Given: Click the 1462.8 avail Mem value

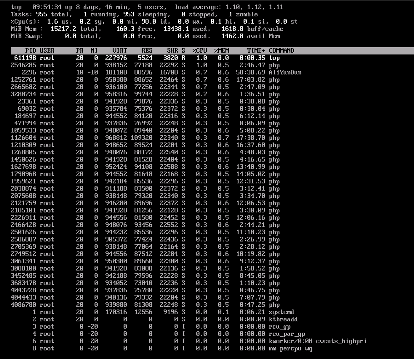Looking at the screenshot, I should click(x=251, y=36).
